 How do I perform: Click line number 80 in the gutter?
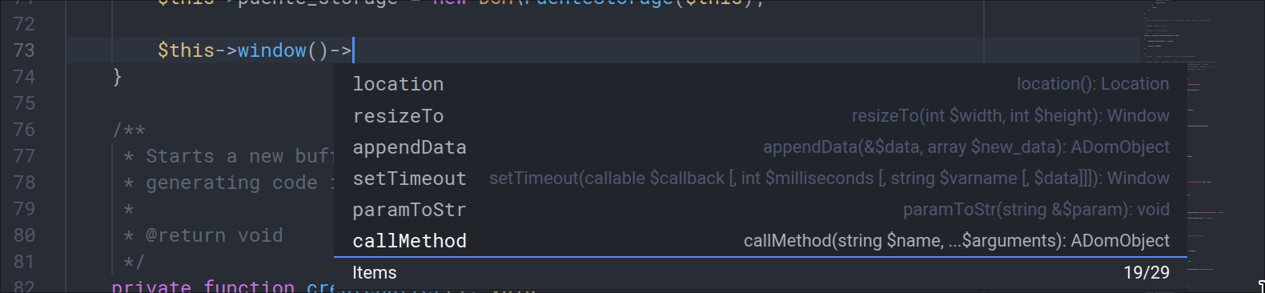(x=24, y=235)
